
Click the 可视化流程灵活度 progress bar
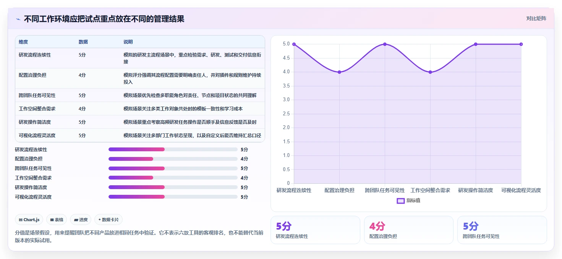[173, 197]
